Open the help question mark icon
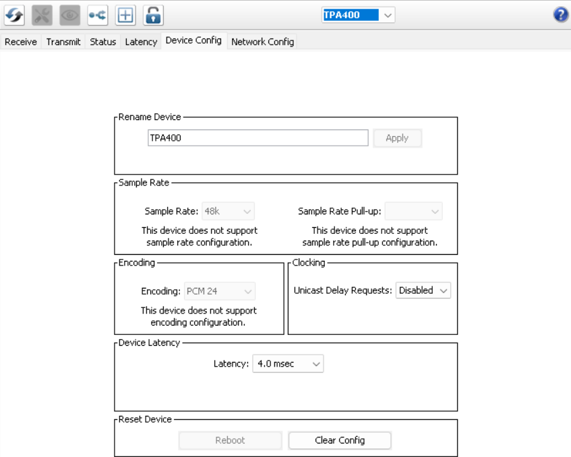The width and height of the screenshot is (571, 457). (560, 15)
